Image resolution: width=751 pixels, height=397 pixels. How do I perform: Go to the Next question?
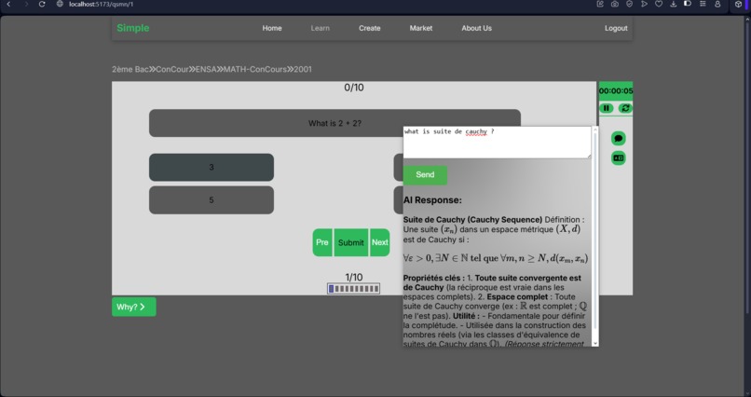380,242
